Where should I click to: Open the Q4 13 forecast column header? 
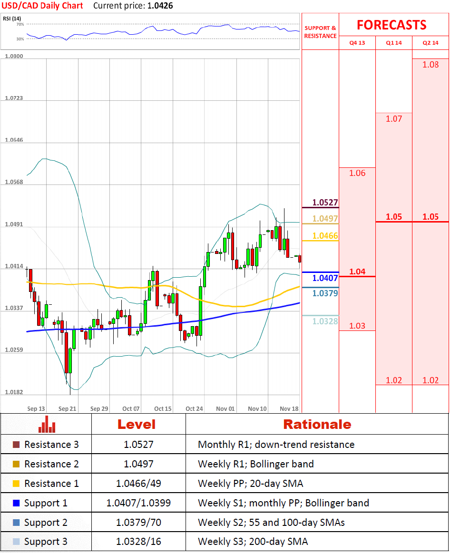click(x=357, y=43)
